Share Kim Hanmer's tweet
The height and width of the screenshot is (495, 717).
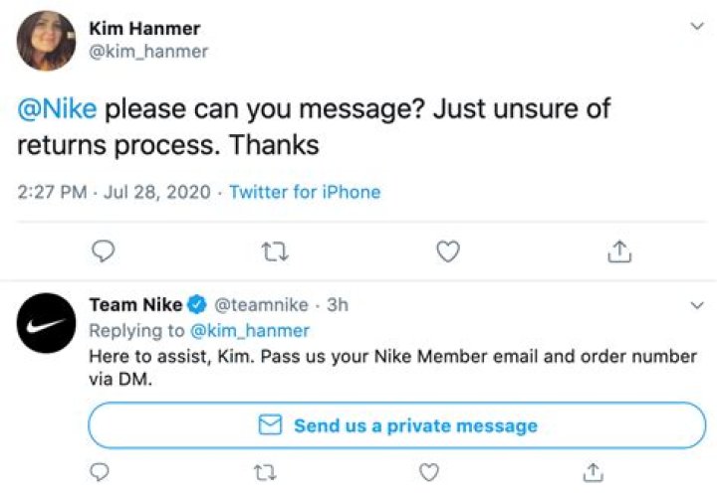click(x=619, y=252)
